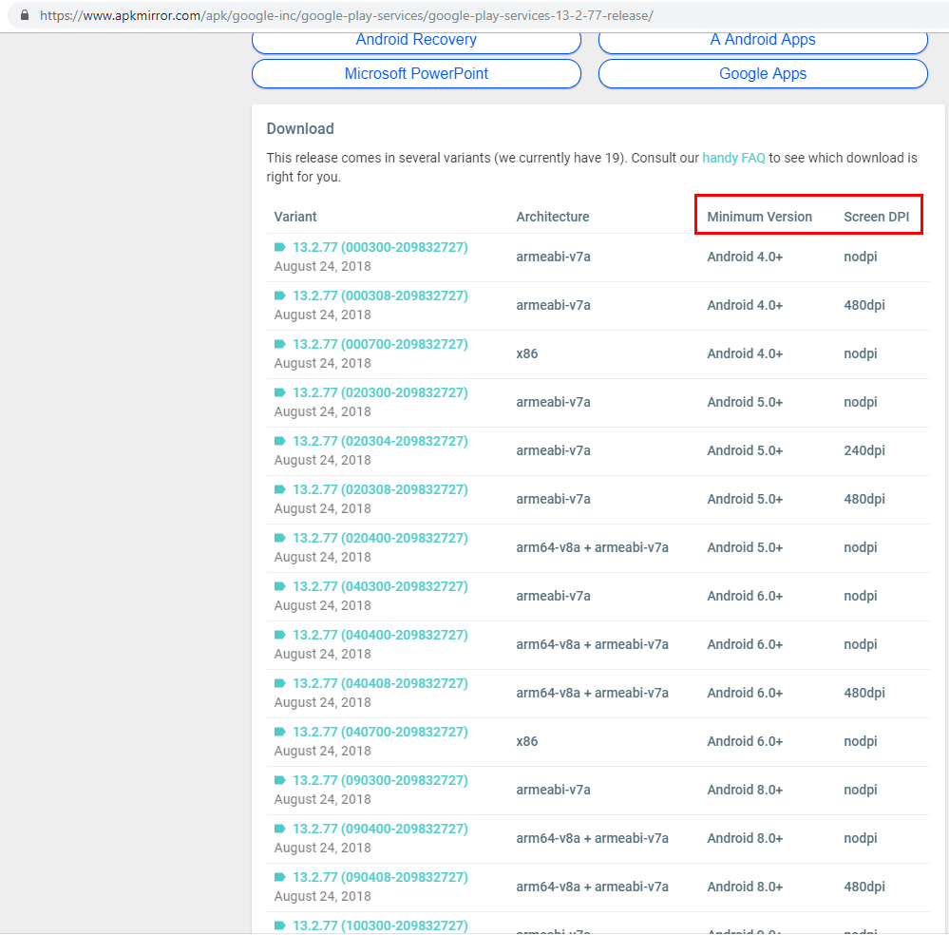Open the handy FAQ link
This screenshot has height=935, width=949.
[733, 158]
